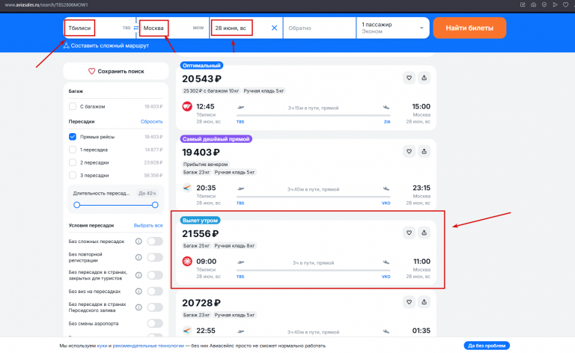Check the 3 пересадки checkbox
This screenshot has width=575, height=353.
[x=73, y=176]
